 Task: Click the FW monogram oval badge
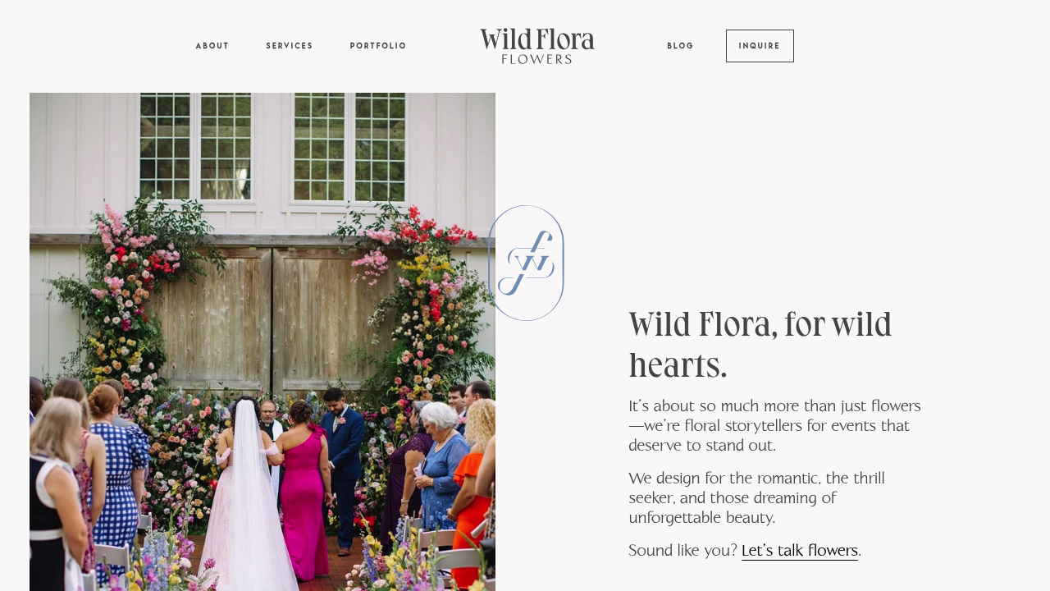click(526, 263)
